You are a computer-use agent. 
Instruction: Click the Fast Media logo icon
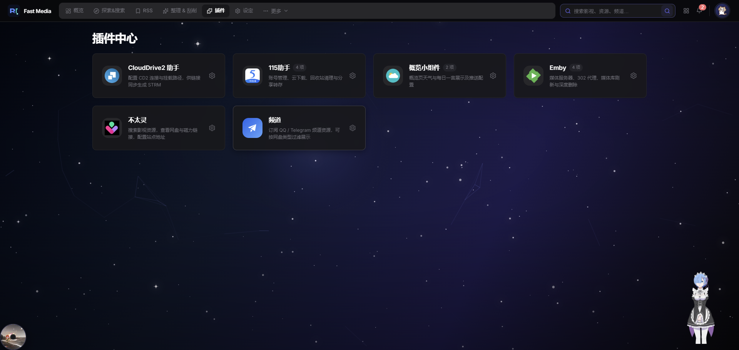coord(14,11)
